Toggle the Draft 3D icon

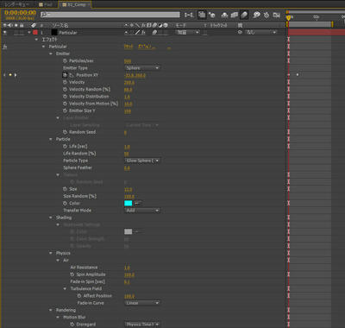(212, 15)
